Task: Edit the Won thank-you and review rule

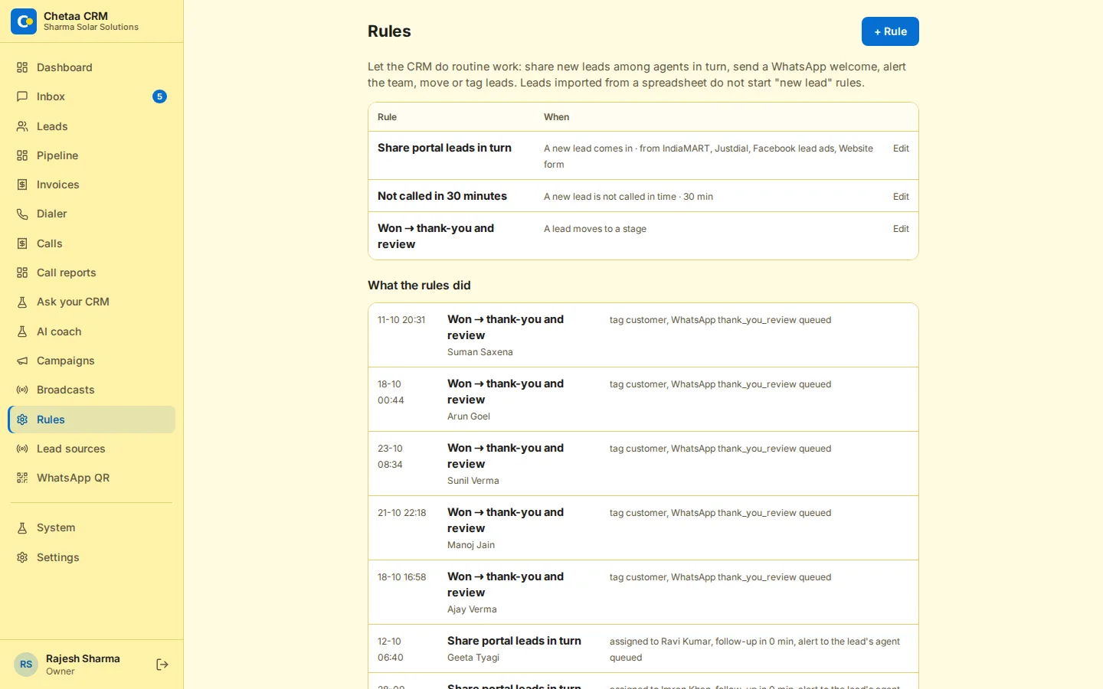Action: click(x=901, y=229)
